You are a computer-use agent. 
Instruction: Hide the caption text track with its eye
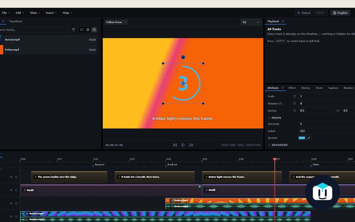tap(11, 177)
